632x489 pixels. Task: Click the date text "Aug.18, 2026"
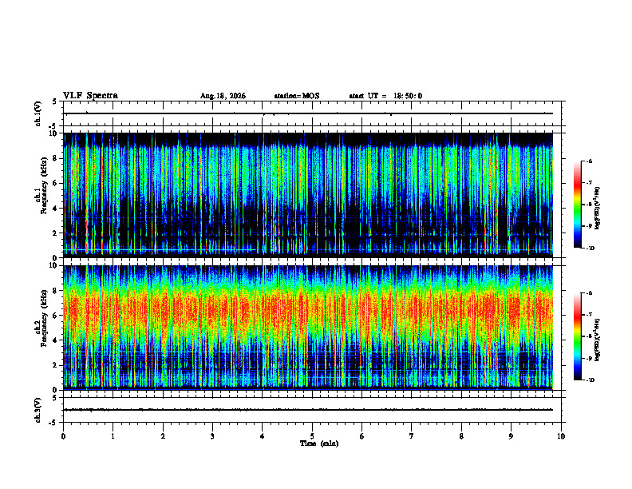coord(223,96)
